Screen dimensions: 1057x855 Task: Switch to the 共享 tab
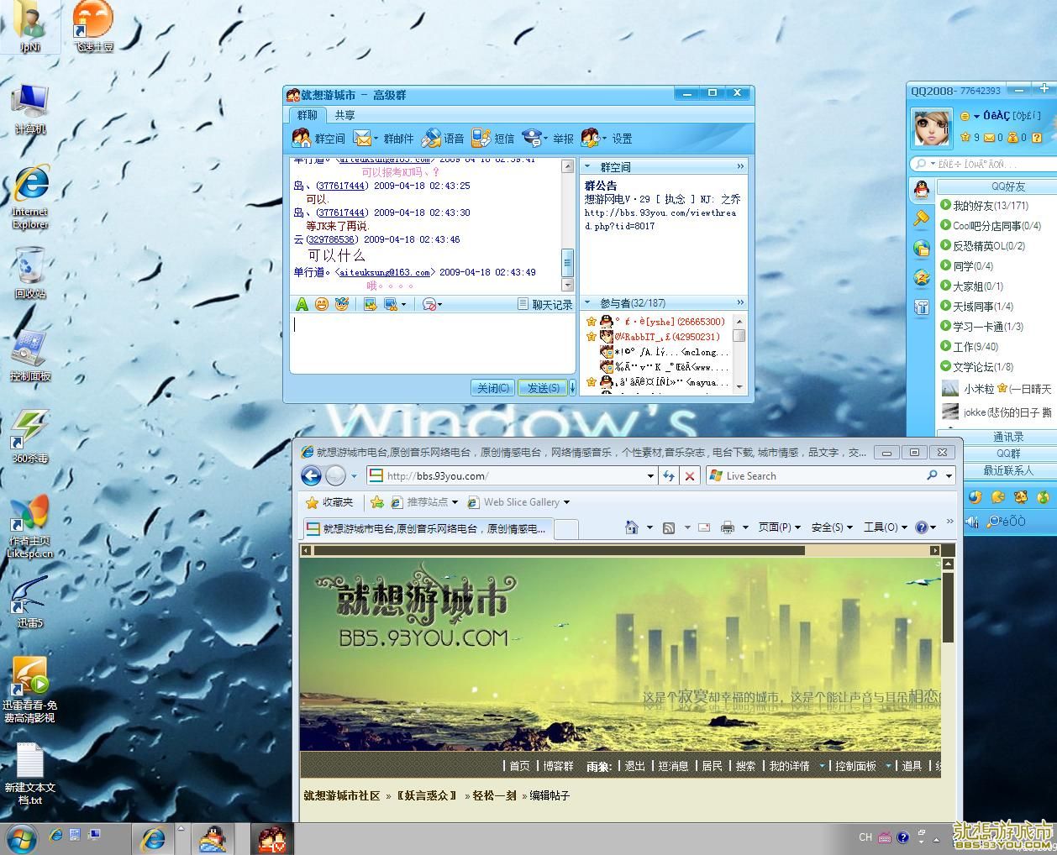tap(344, 115)
